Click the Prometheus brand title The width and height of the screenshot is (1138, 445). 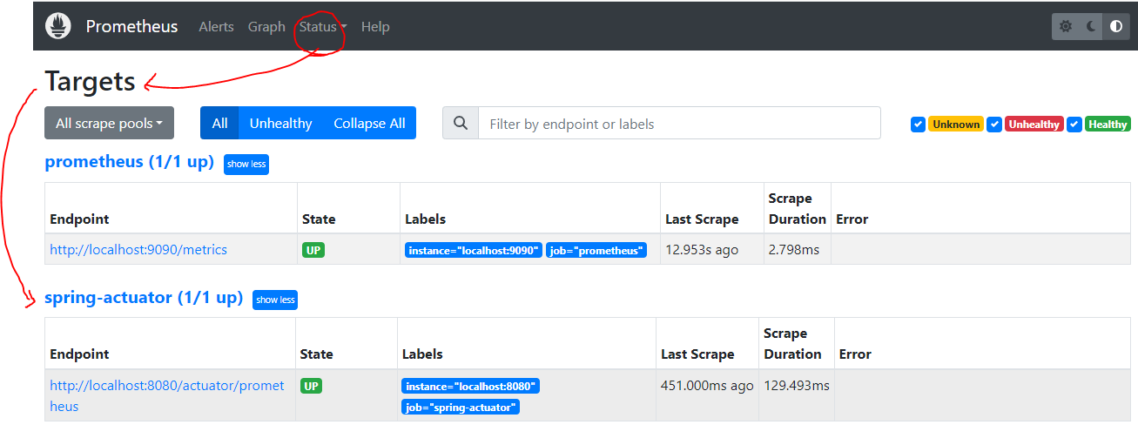pyautogui.click(x=131, y=26)
